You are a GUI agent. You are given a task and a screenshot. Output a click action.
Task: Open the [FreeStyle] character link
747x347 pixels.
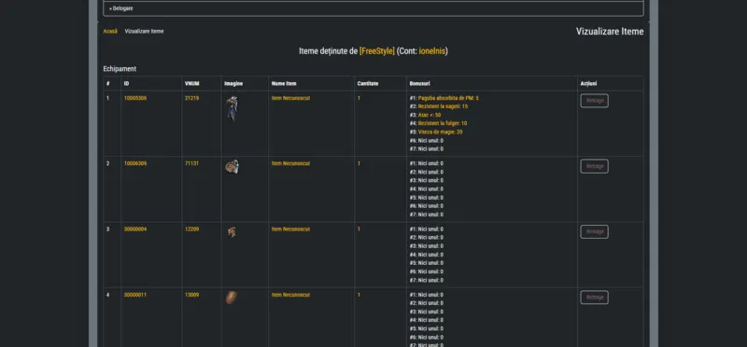click(x=377, y=51)
